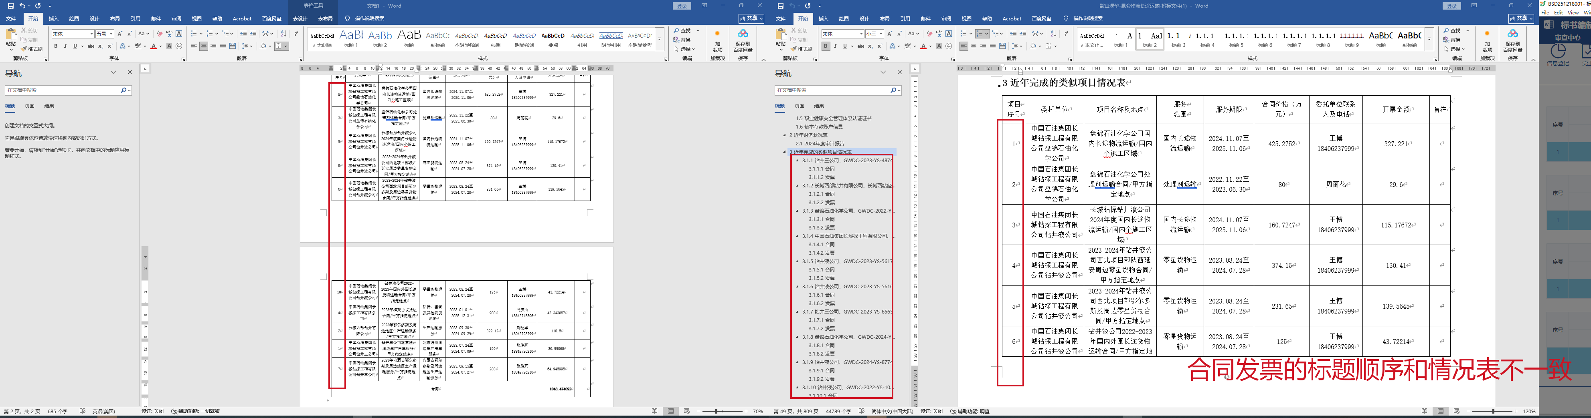
Task: Apply the 标题 3 style in the 投标文件 gallery
Action: tap(1178, 38)
